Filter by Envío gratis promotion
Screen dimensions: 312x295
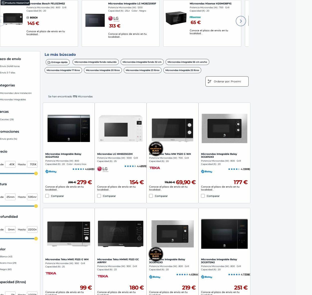tap(8, 139)
